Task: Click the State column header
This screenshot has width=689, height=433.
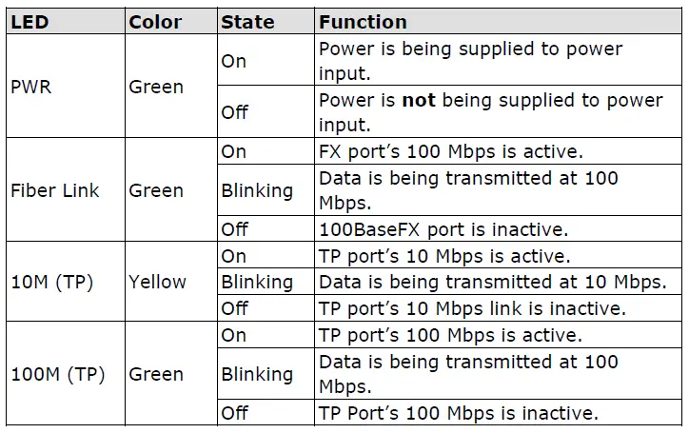Action: pos(246,22)
